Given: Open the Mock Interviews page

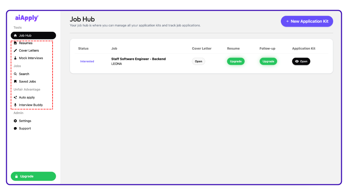Looking at the screenshot, I should [x=31, y=58].
